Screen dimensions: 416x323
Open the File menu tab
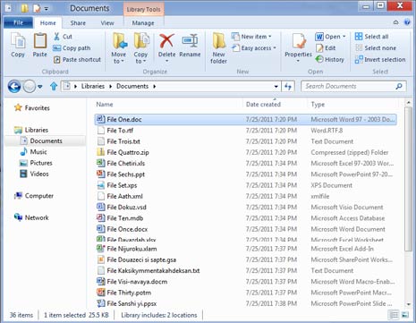click(18, 22)
